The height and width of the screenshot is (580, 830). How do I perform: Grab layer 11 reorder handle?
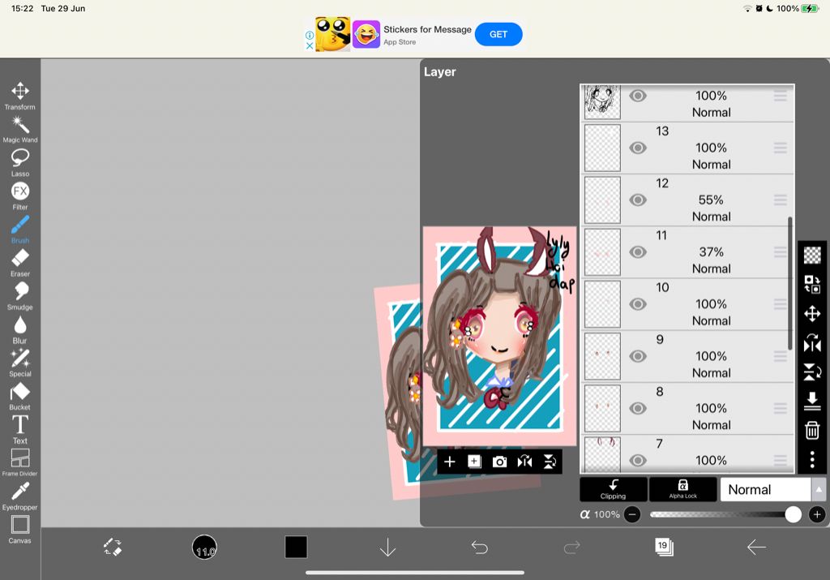[780, 252]
